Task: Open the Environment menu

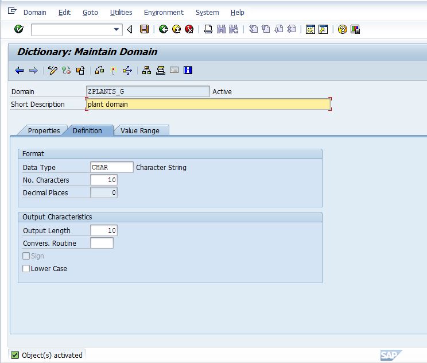Action: [164, 13]
